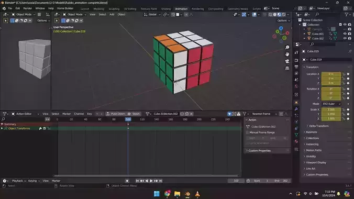This screenshot has height=199, width=354.
Task: Expand the Viewport Display panel
Action: 316,163
